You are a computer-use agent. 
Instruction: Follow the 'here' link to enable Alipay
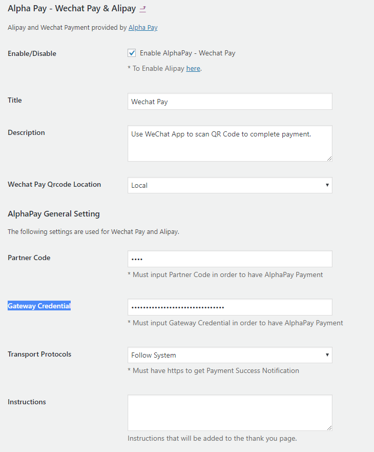pos(193,68)
